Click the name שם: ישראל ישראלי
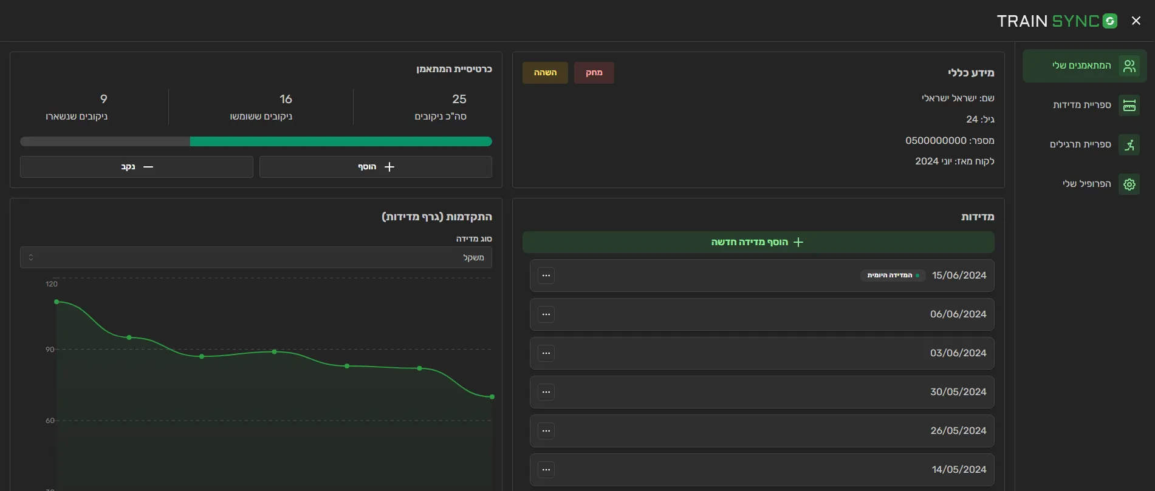The height and width of the screenshot is (491, 1155). 958,98
